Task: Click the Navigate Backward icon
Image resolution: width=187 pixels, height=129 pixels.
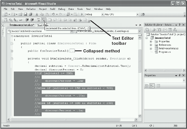Action: click(x=68, y=14)
